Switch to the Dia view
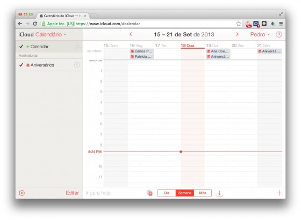This screenshot has height=220, width=301. pos(167,193)
